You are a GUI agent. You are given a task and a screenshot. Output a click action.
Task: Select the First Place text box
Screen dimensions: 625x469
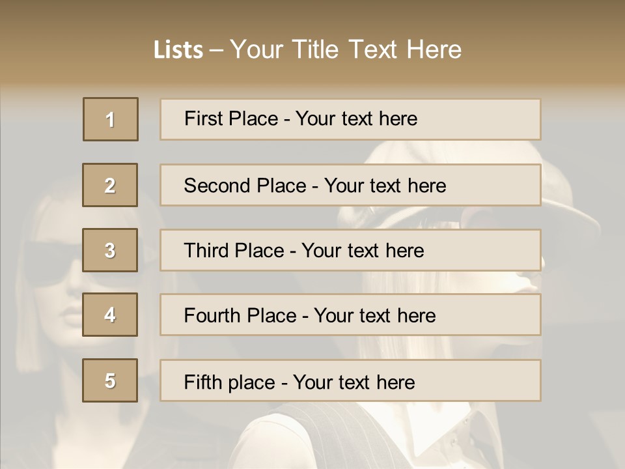coord(350,119)
